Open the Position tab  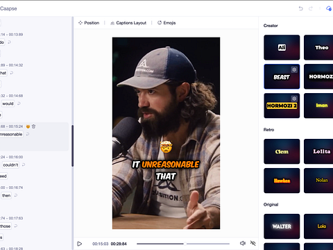89,23
